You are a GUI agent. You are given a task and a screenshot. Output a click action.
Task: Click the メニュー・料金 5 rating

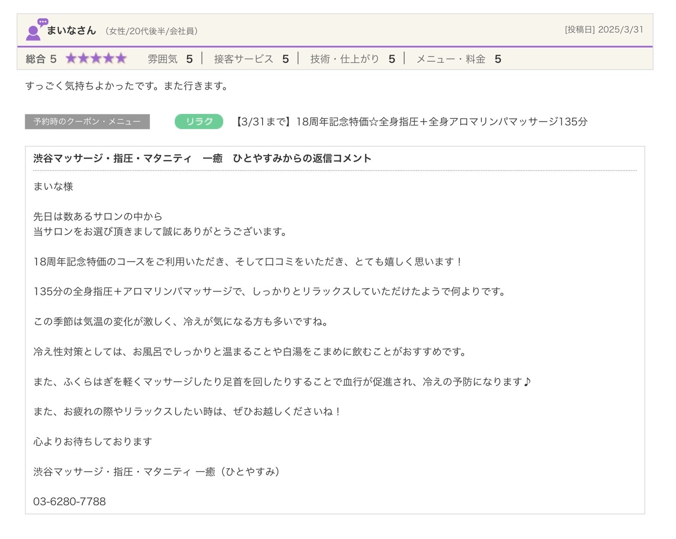tap(459, 59)
